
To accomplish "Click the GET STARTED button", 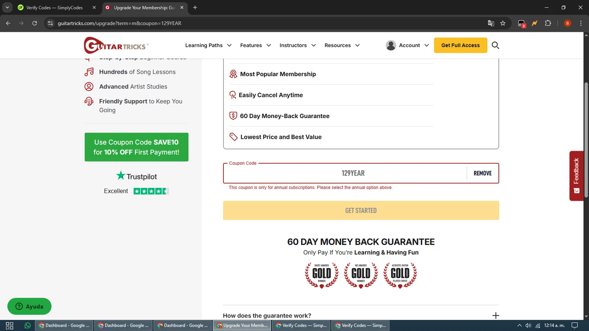I will click(361, 211).
